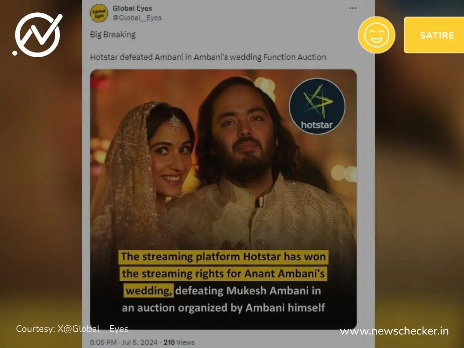Click the Global Eyes profile avatar
The height and width of the screenshot is (348, 464).
click(99, 13)
